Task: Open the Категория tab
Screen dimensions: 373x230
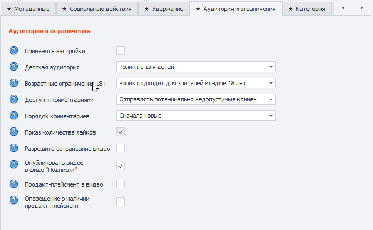Action: 307,8
